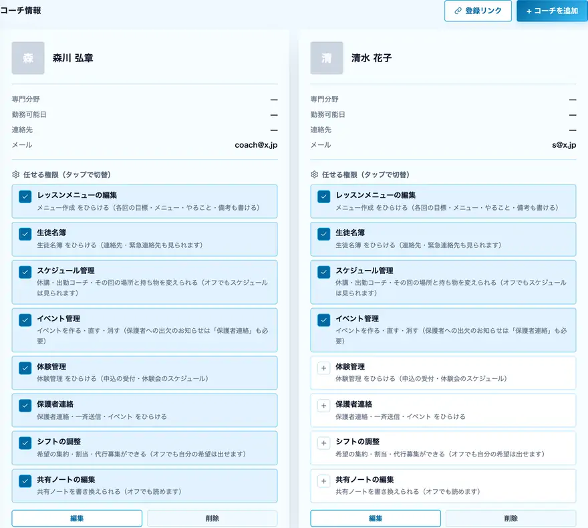Uncheck レッスンメニューの編集 for 森川 弘章

25,196
